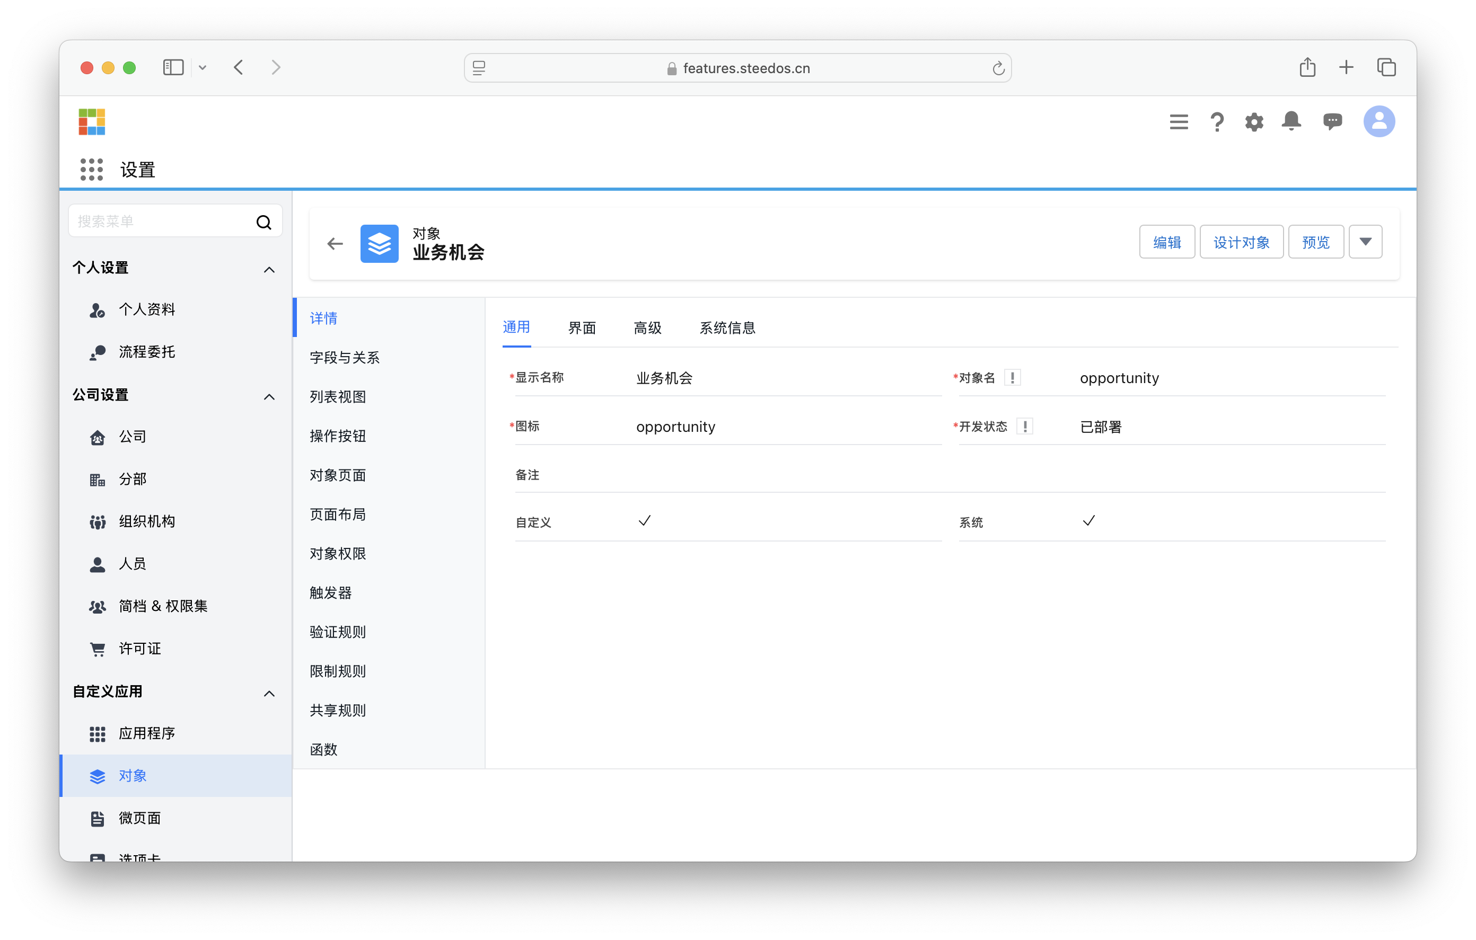Show Safari tab overview icon

click(1386, 67)
